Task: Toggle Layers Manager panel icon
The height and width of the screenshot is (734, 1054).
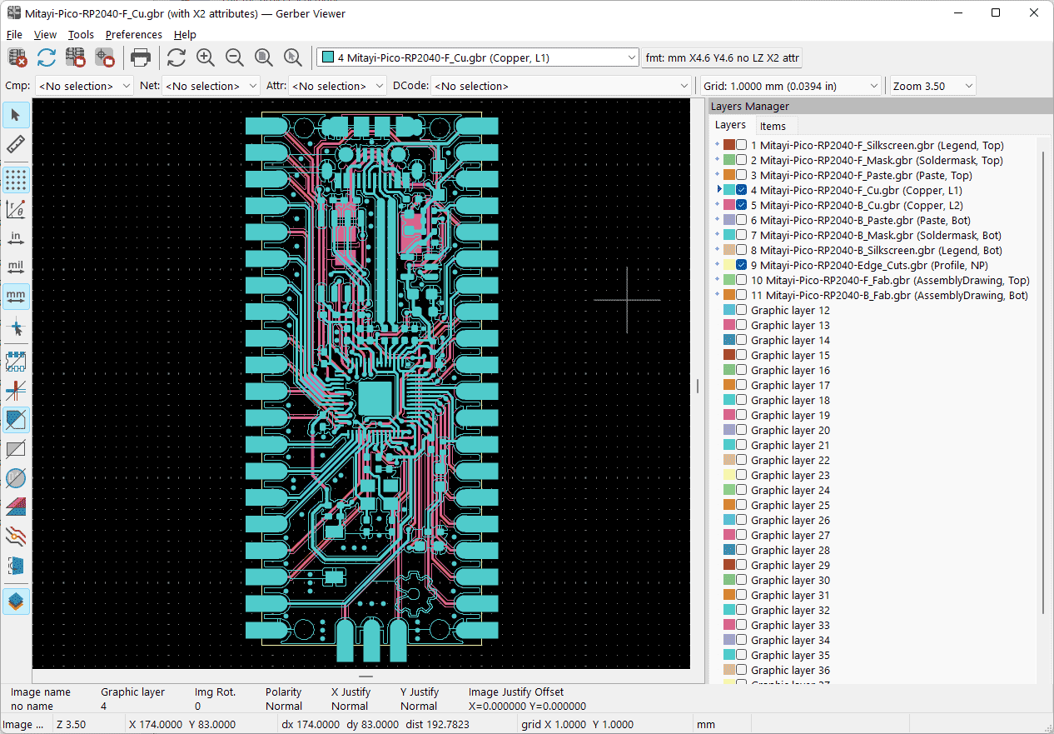Action: click(x=16, y=601)
